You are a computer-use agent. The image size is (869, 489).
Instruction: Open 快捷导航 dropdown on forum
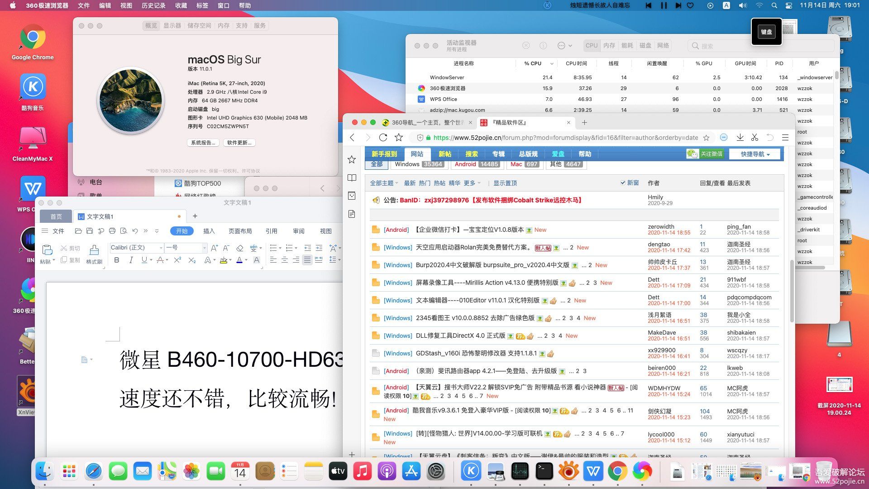click(x=755, y=154)
